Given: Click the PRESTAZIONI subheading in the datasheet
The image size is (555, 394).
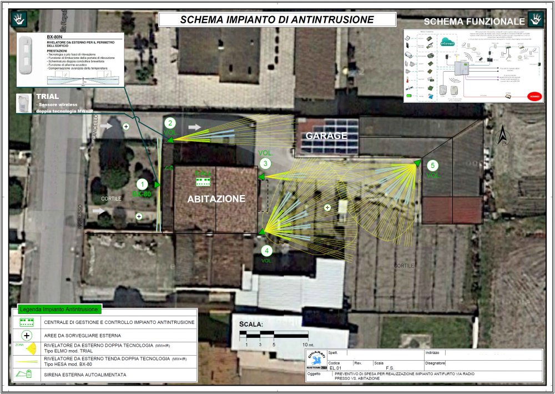Looking at the screenshot, I should tap(57, 51).
